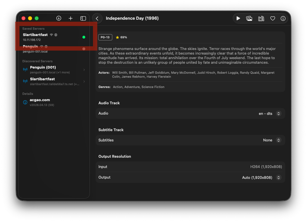
Task: Open downloads via the down-arrow circle icon
Action: tap(59, 18)
